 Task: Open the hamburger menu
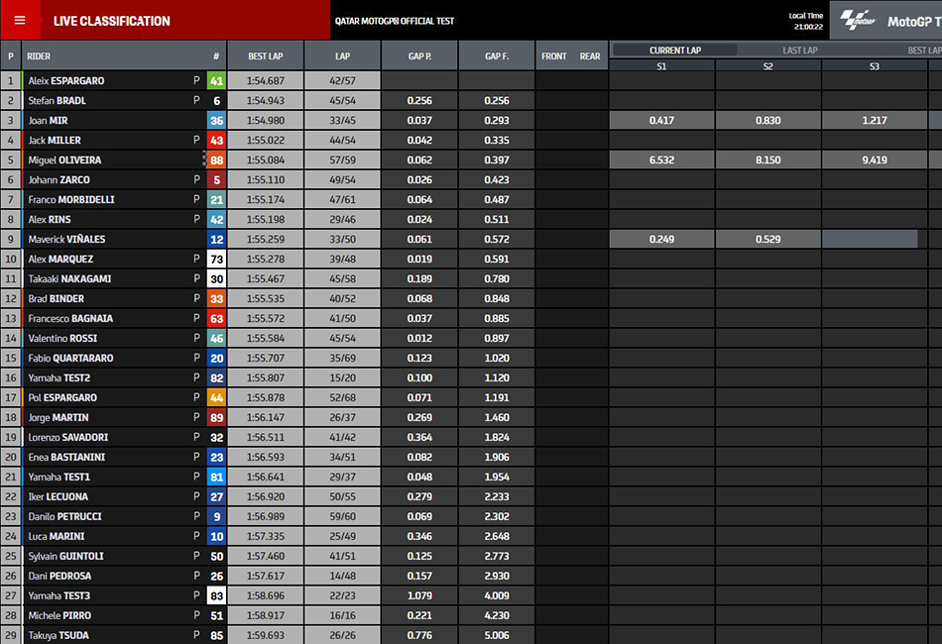point(20,21)
